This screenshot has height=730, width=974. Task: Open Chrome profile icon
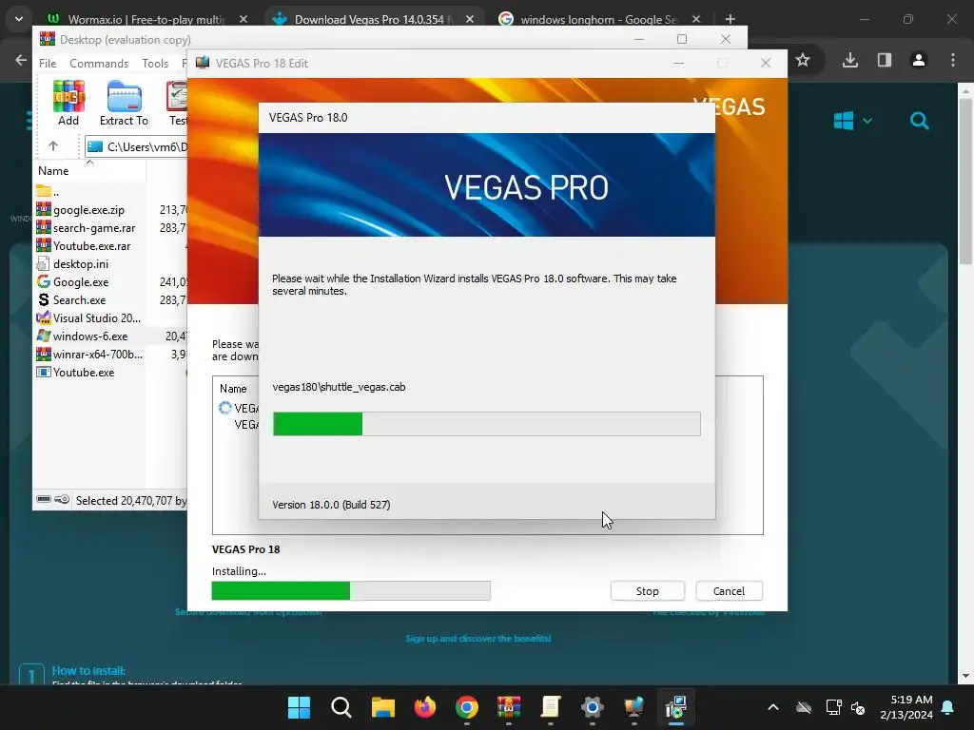[x=918, y=60]
